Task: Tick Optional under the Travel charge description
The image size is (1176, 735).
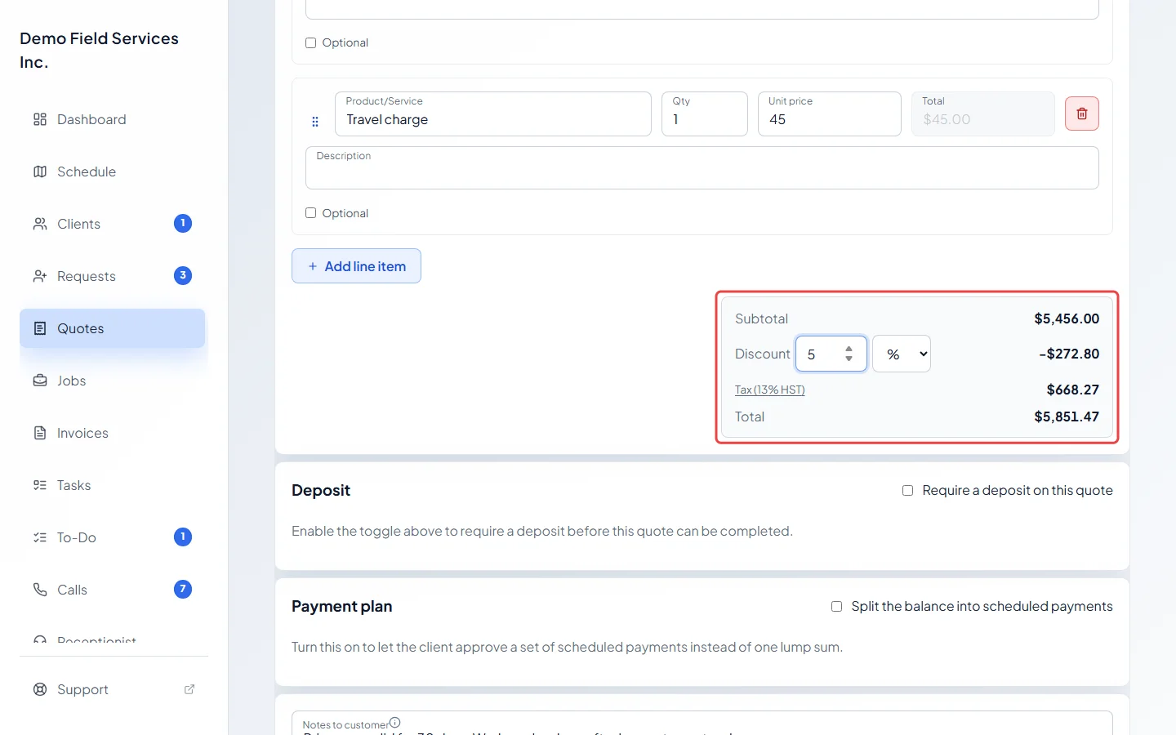Action: click(311, 213)
